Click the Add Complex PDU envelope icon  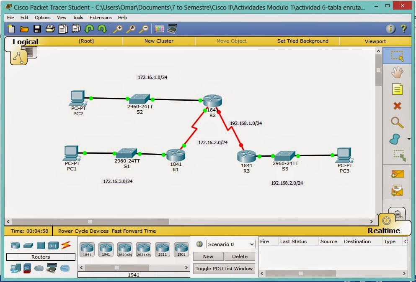pyautogui.click(x=397, y=191)
